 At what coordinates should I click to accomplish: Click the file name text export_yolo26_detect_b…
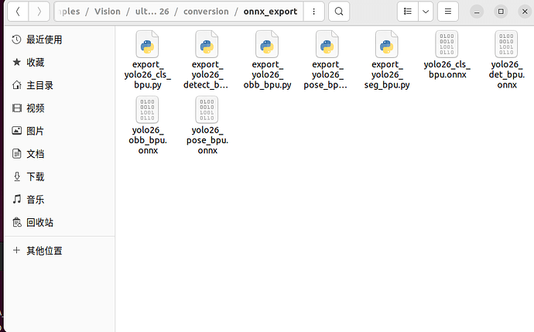(206, 74)
